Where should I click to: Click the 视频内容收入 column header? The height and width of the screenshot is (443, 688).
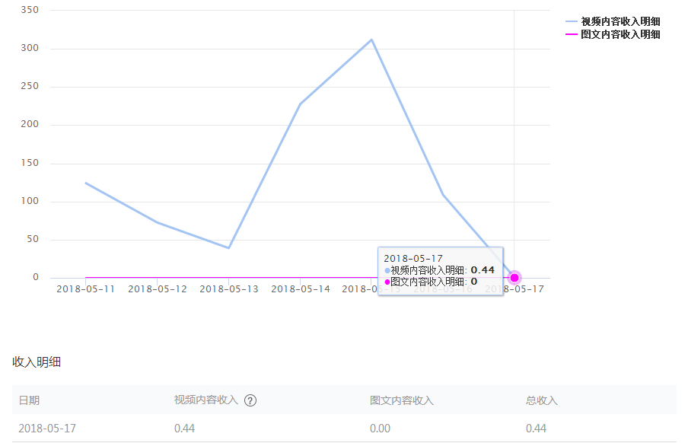(205, 400)
